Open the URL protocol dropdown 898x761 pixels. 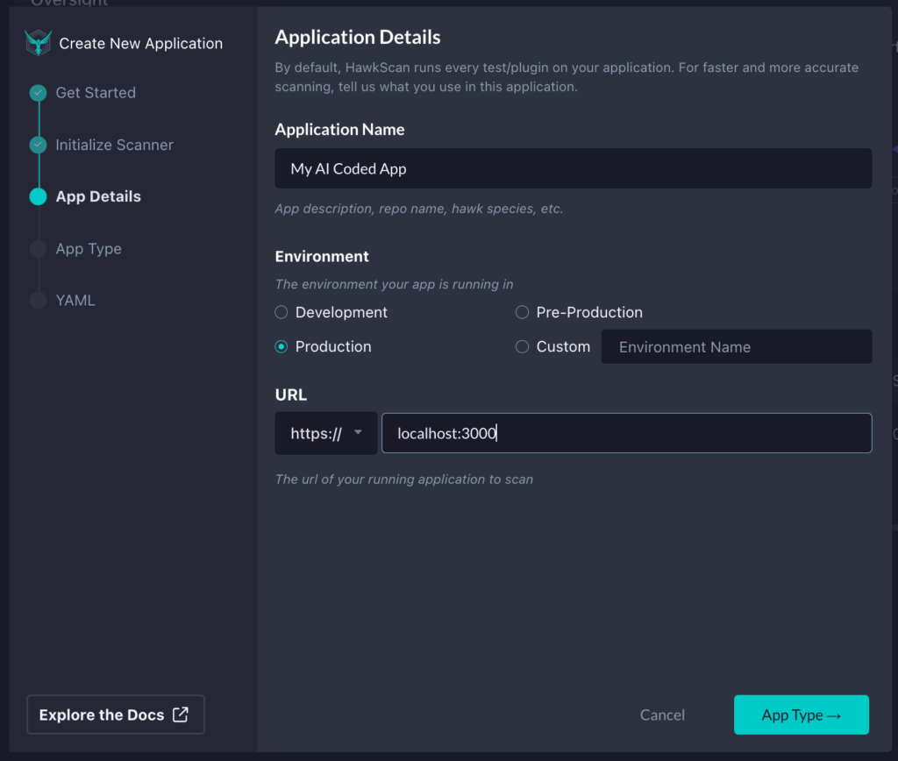[x=325, y=432]
